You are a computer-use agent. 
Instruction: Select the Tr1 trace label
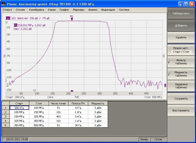[x=8, y=18]
